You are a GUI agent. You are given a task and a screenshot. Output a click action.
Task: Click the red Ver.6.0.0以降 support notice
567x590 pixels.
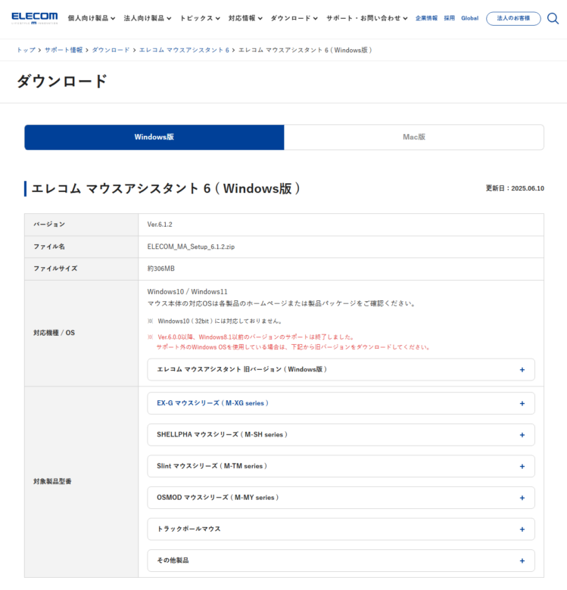point(289,342)
